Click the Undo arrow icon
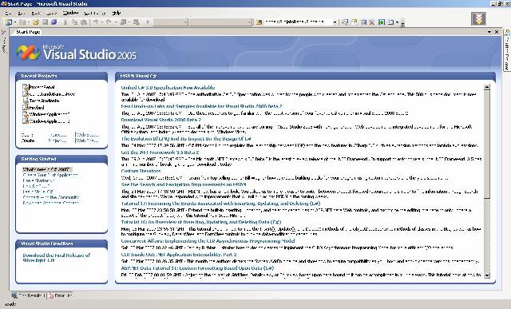511x309 pixels. [x=96, y=22]
